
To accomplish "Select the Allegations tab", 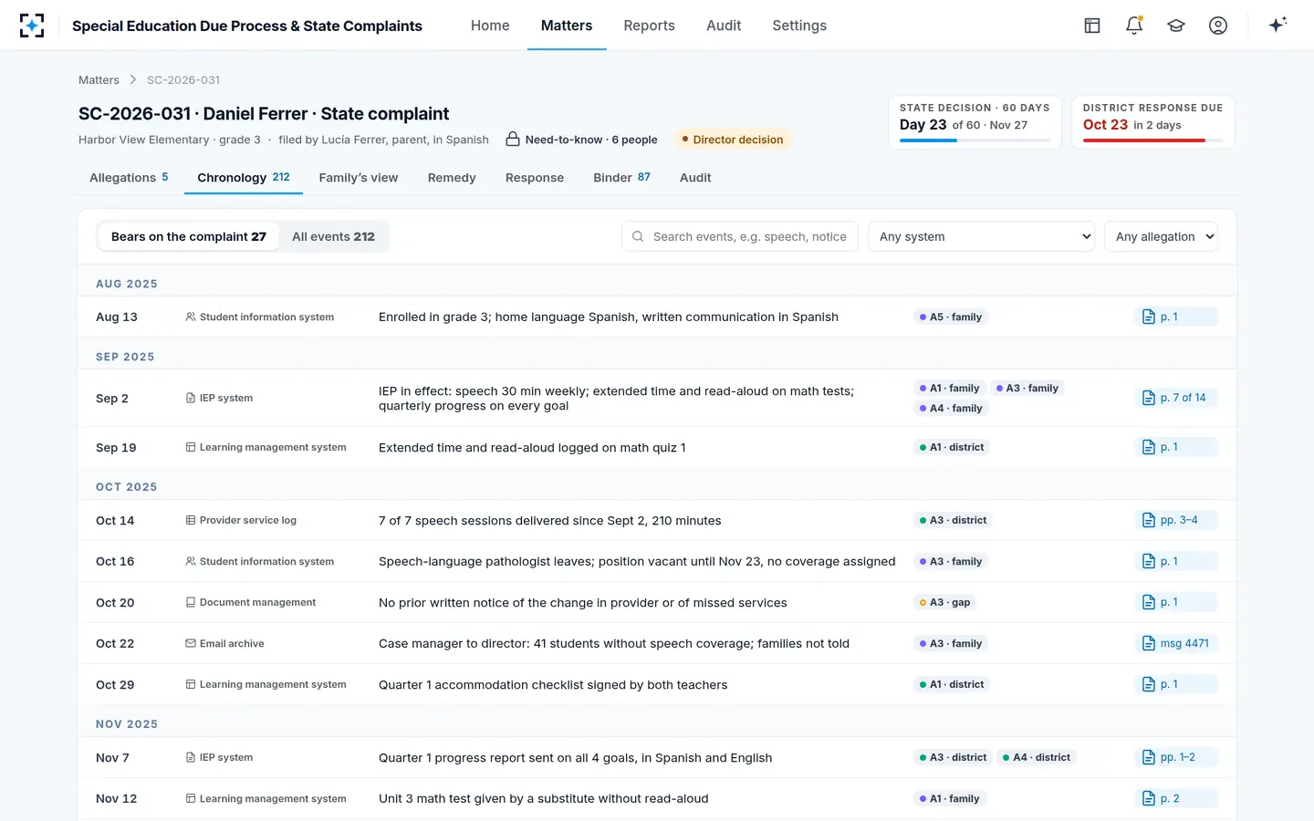I will tap(129, 178).
